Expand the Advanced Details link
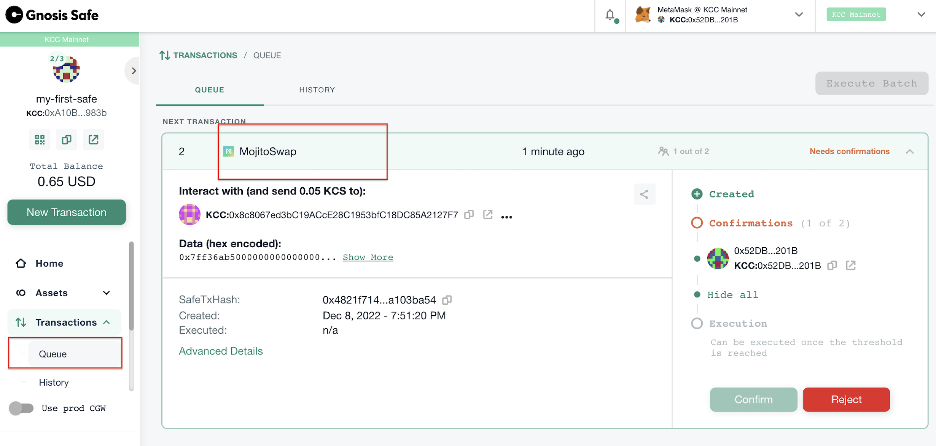 click(x=221, y=351)
